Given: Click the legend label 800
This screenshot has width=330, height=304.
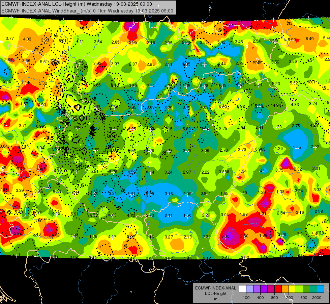Looking at the screenshot, I should [x=274, y=298].
